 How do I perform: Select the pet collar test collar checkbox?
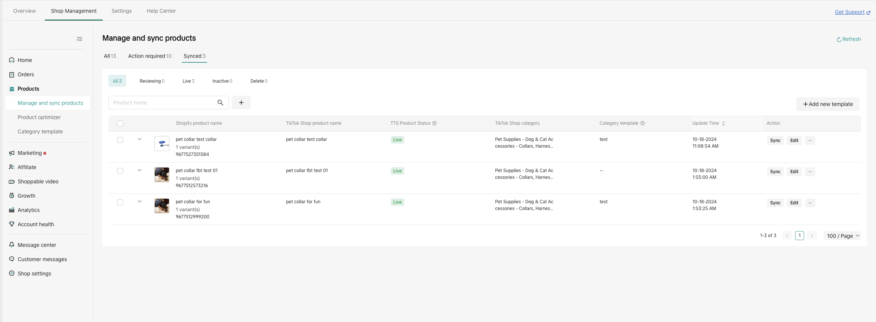point(120,140)
